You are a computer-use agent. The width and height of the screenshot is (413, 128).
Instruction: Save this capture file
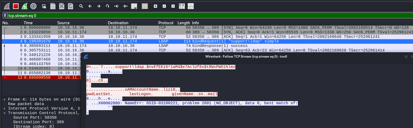tap(53, 6)
